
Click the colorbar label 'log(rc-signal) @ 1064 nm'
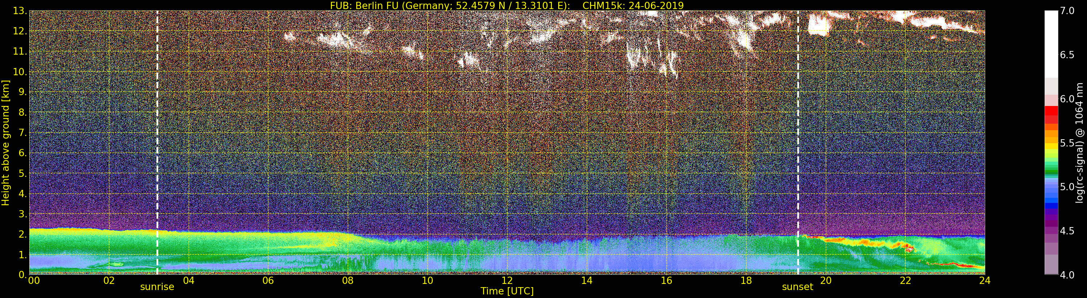pyautogui.click(x=1080, y=143)
